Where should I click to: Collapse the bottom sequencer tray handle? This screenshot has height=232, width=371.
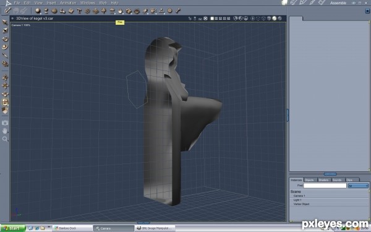coord(143,223)
